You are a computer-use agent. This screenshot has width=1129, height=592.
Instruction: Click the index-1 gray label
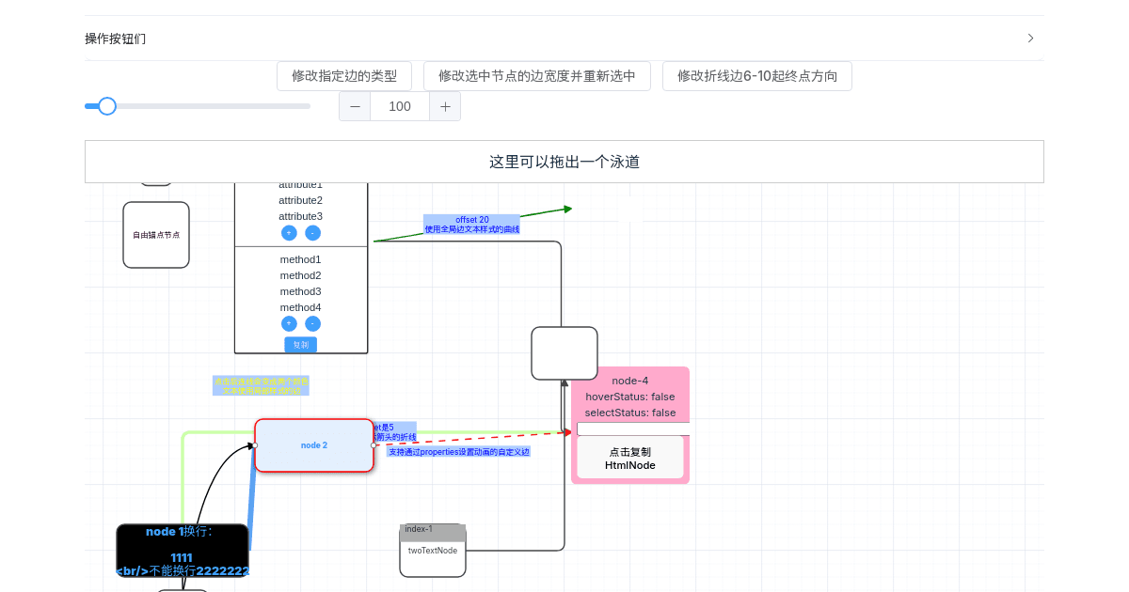[432, 533]
